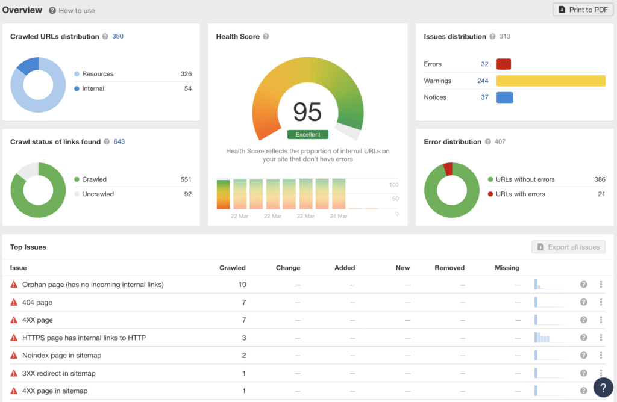Sort by the Added column header
The height and width of the screenshot is (402, 617).
point(345,268)
